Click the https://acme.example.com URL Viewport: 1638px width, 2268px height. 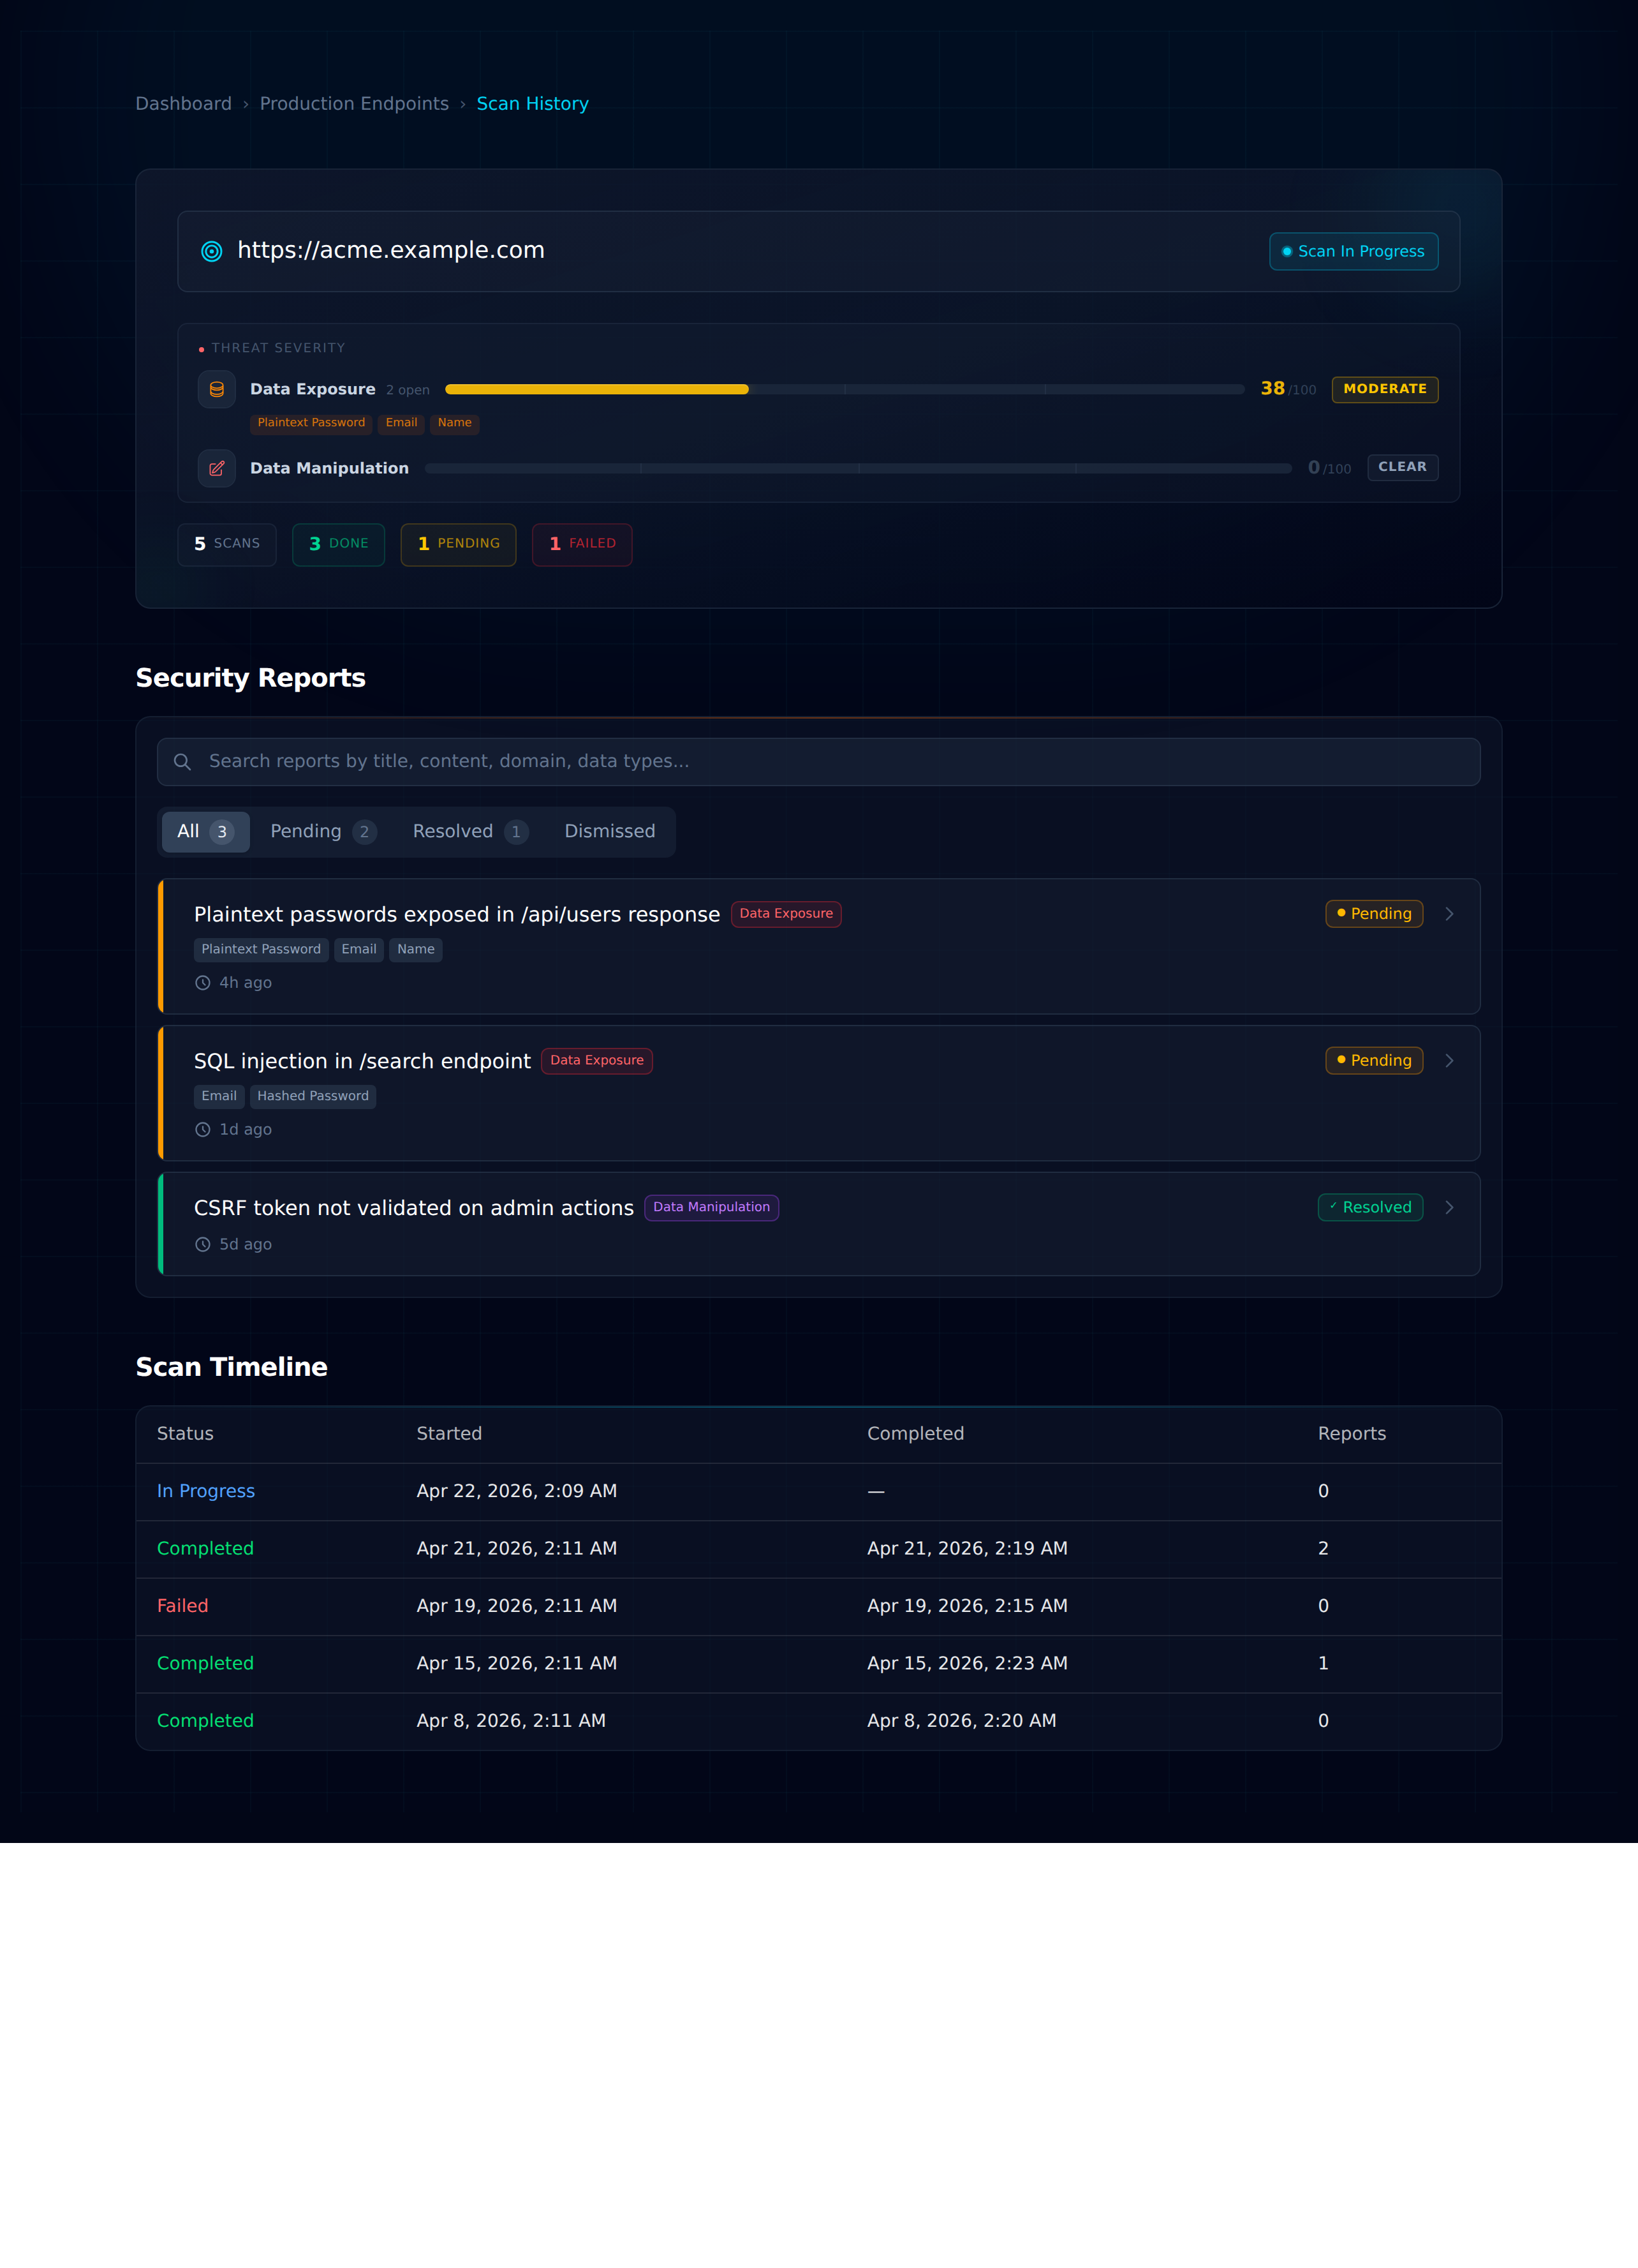(x=391, y=251)
